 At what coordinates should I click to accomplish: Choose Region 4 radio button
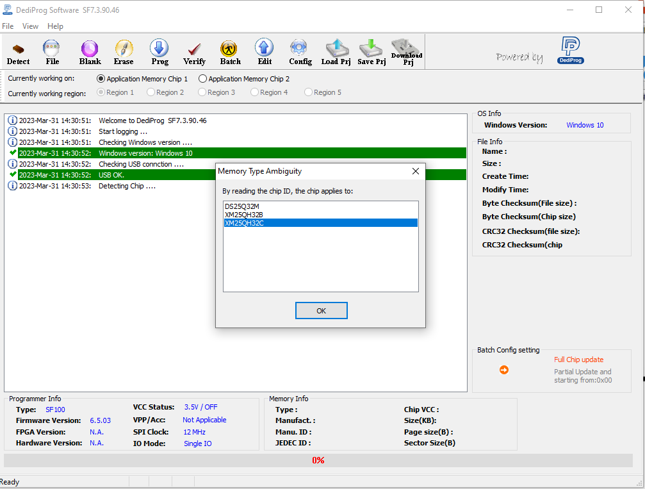point(255,92)
